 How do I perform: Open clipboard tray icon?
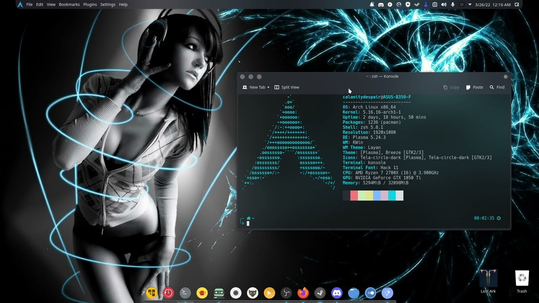[435, 5]
